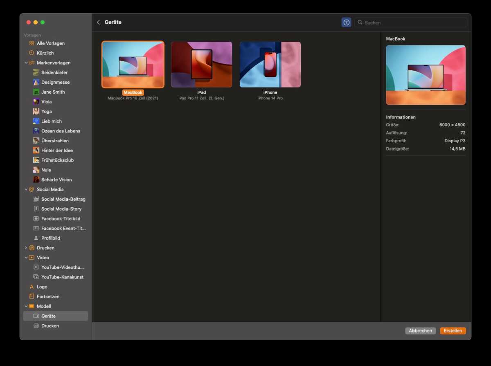The image size is (491, 366).
Task: Click the Kürzlich clock icon
Action: (x=32, y=53)
